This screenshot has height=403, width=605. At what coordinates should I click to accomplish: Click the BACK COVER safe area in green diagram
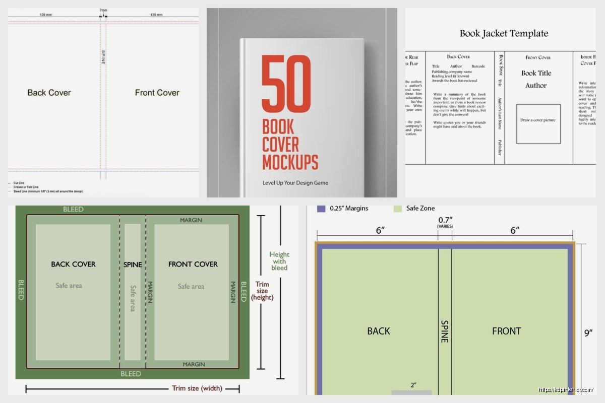pyautogui.click(x=73, y=292)
